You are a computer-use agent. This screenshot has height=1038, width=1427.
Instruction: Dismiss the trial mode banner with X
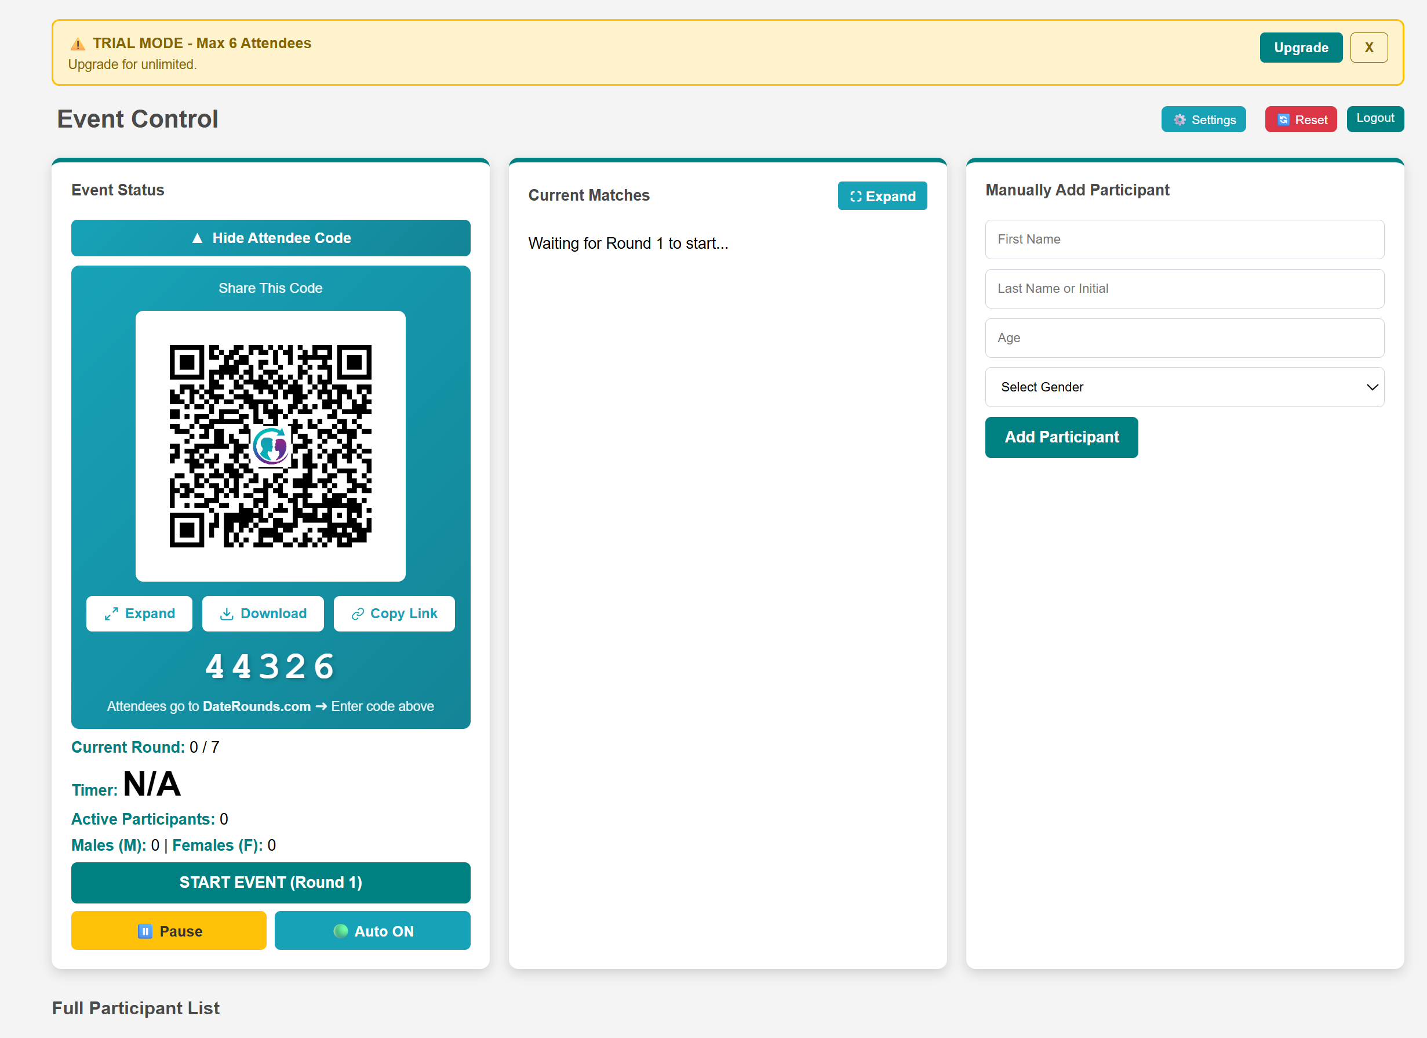point(1368,48)
